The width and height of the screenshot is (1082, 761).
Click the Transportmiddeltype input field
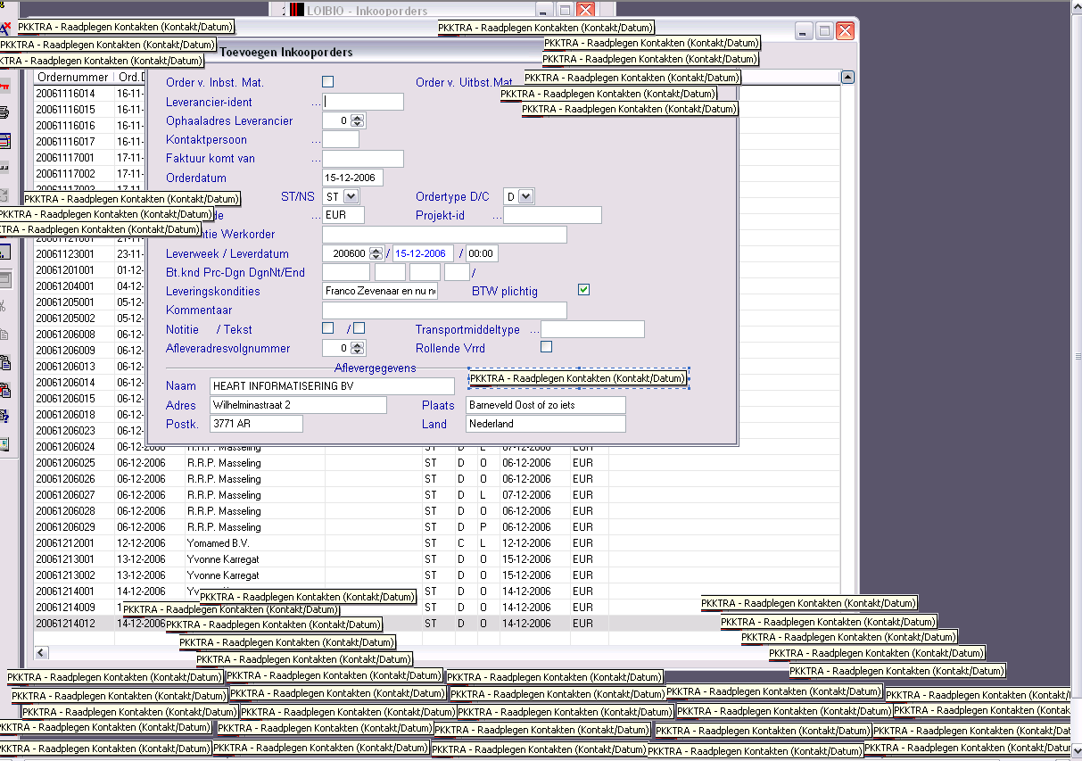tap(593, 329)
